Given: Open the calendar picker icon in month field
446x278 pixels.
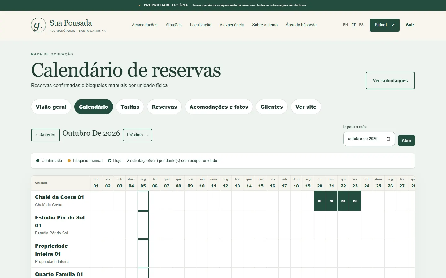Looking at the screenshot, I should pos(388,139).
